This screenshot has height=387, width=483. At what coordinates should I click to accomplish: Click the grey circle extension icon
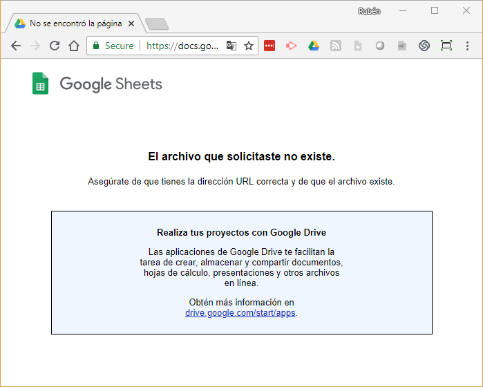[380, 46]
